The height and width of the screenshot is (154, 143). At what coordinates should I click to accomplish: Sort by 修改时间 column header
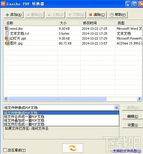tap(98, 23)
